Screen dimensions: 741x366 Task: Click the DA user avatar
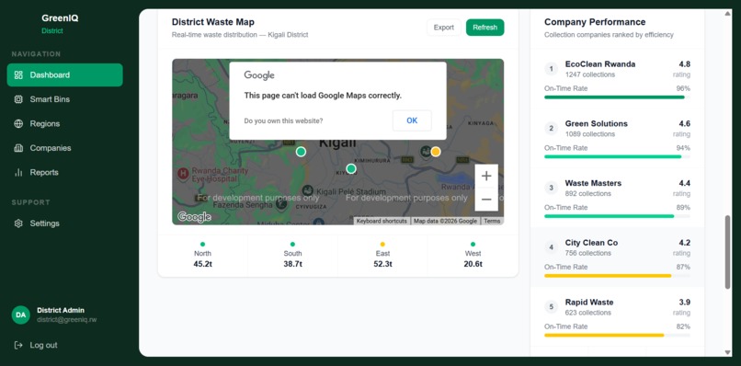click(x=21, y=315)
